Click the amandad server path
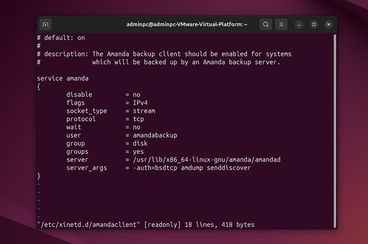 (207, 159)
